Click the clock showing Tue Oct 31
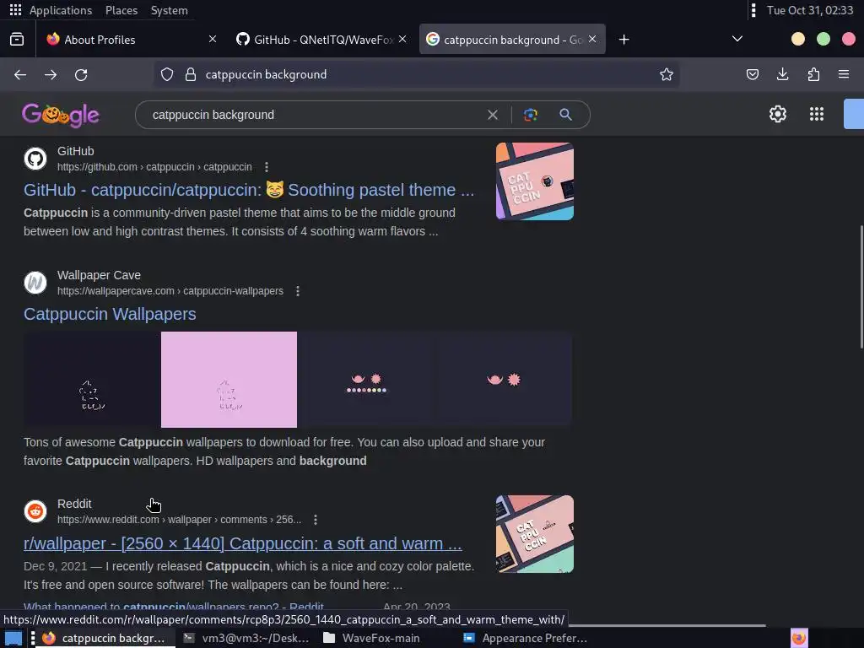 [x=810, y=10]
